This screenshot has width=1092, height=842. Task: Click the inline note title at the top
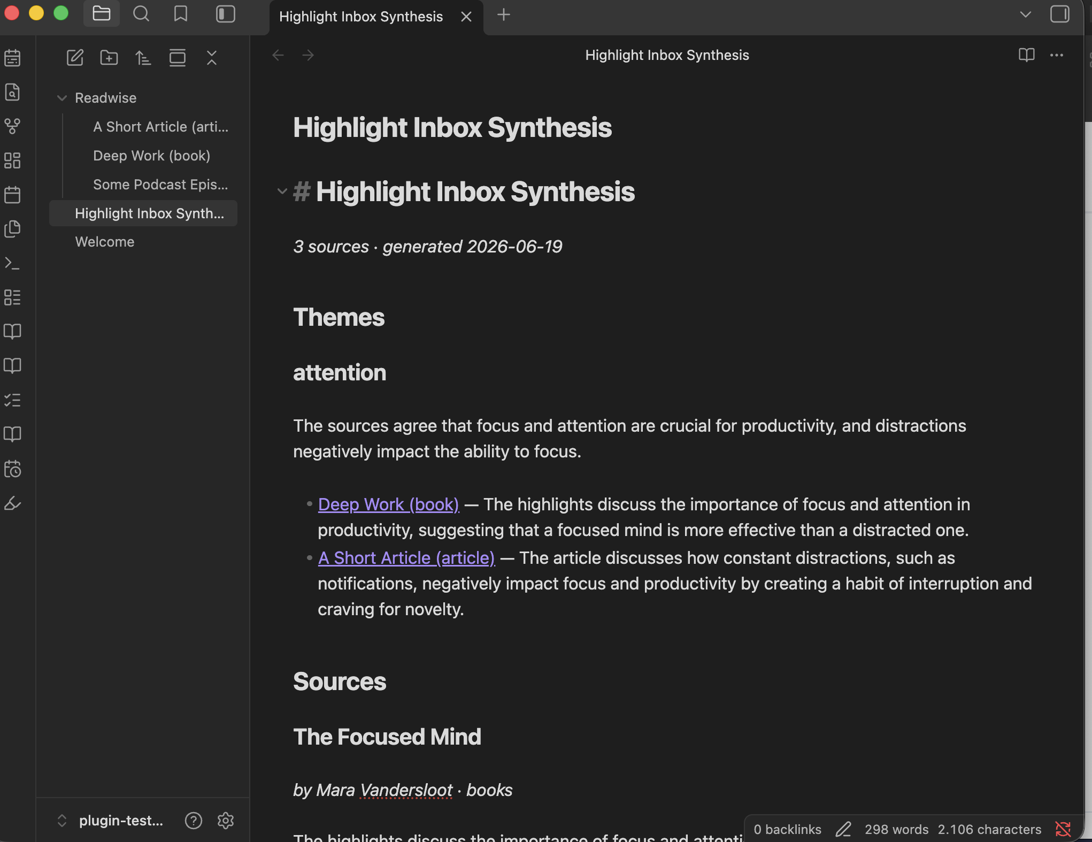coord(452,127)
